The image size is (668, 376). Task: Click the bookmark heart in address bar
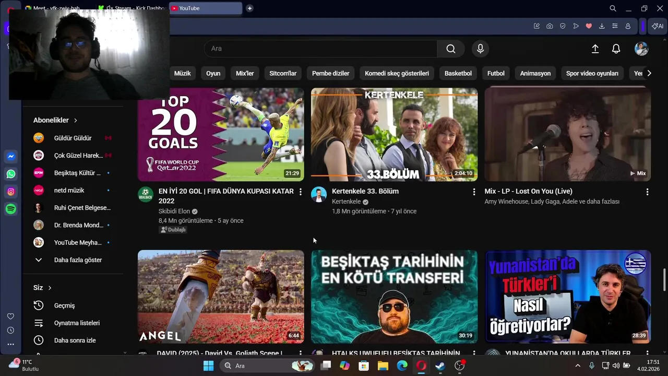coord(589,26)
